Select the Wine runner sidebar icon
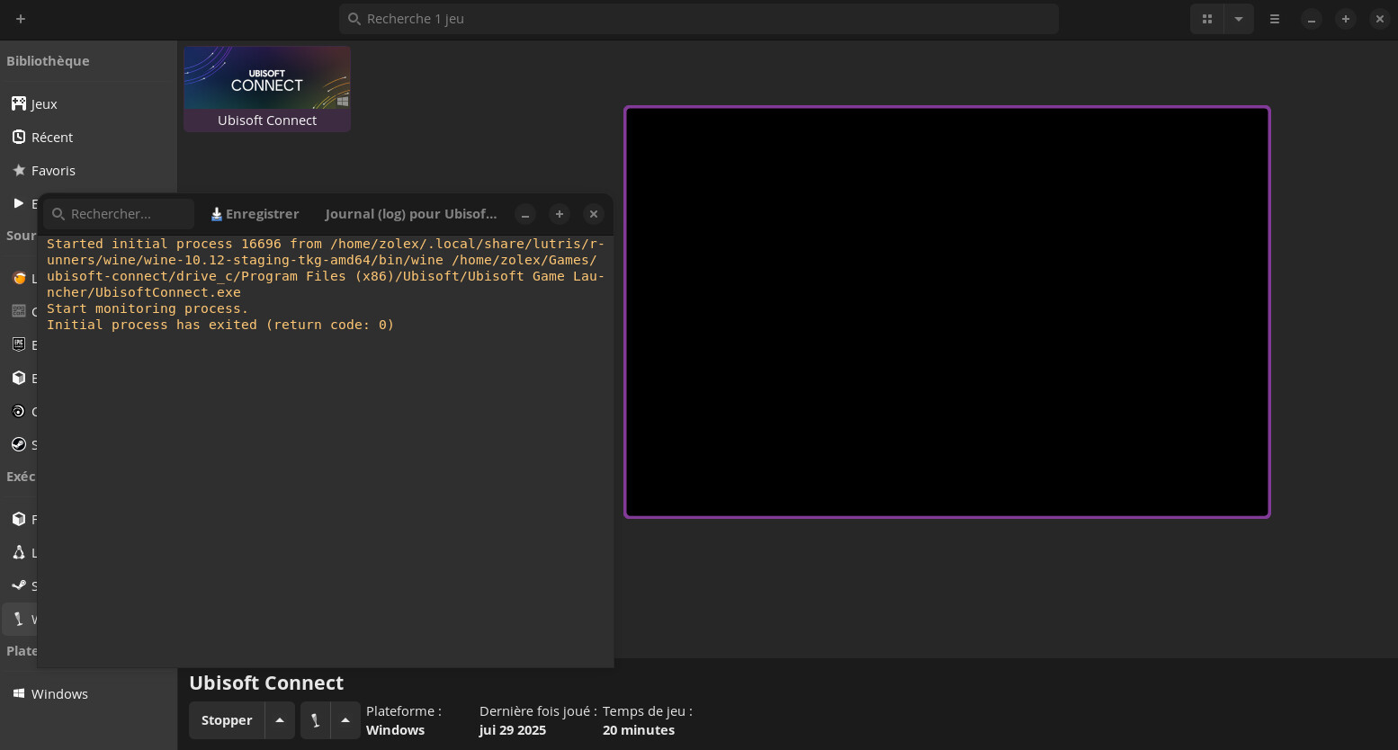 click(19, 619)
